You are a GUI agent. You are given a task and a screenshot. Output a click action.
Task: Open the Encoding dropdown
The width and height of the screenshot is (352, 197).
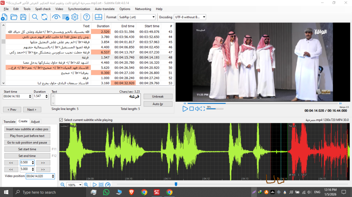click(x=204, y=17)
